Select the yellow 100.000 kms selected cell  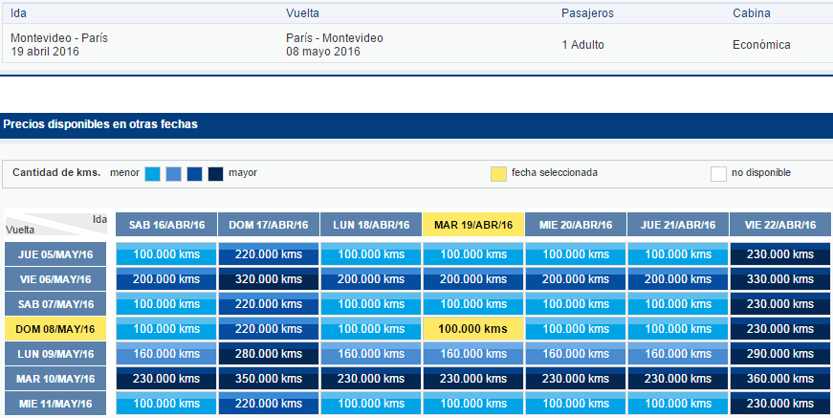[473, 329]
